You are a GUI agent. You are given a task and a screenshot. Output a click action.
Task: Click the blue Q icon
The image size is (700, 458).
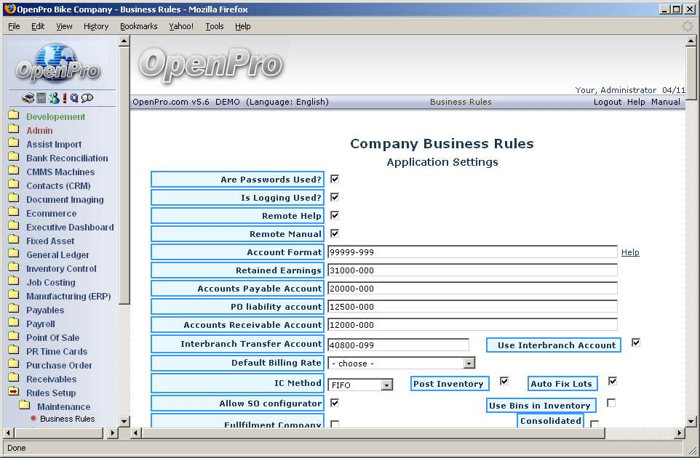(x=74, y=98)
